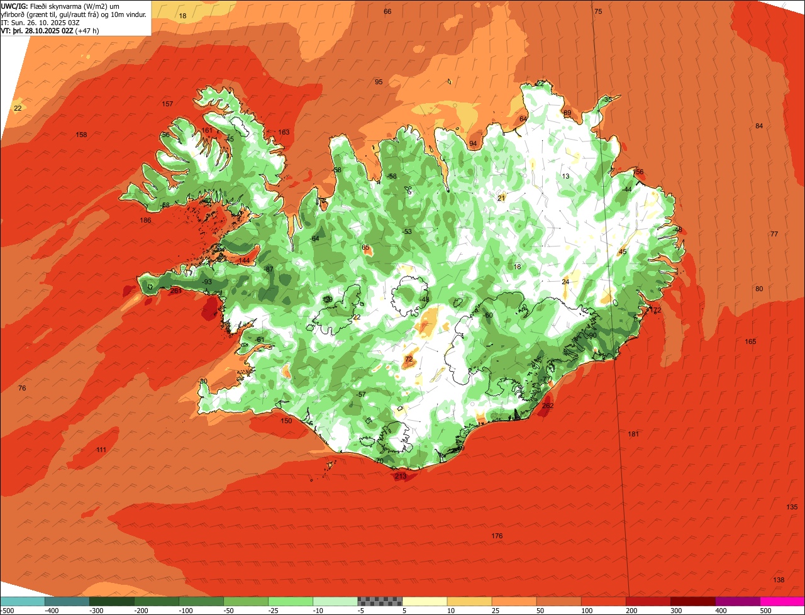Select the checkered -5 to 5 legend swatch
Viewport: 805px width, 615px height.
pyautogui.click(x=380, y=601)
